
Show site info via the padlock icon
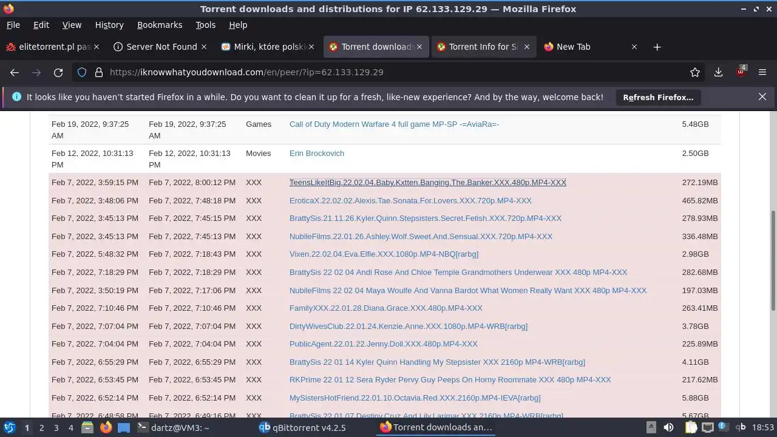point(99,72)
